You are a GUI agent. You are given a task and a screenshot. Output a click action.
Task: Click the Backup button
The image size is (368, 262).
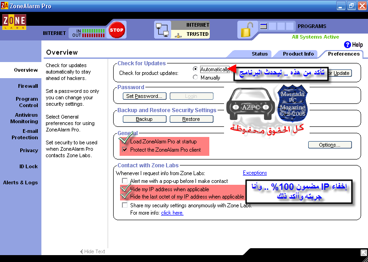point(144,119)
